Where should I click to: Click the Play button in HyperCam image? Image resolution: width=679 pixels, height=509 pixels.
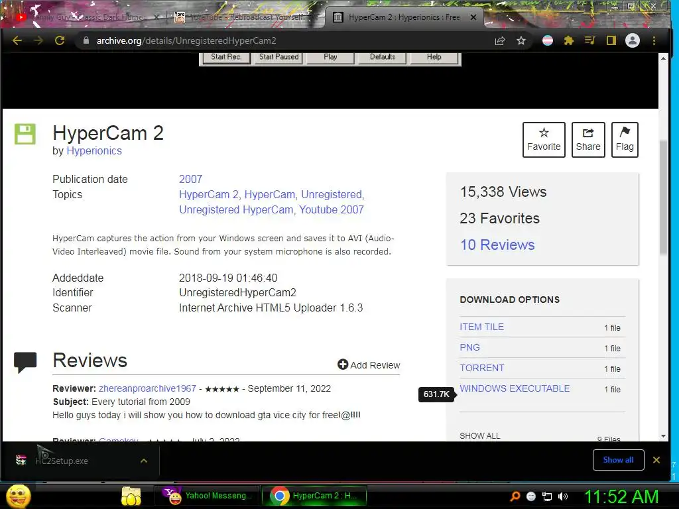(x=330, y=57)
